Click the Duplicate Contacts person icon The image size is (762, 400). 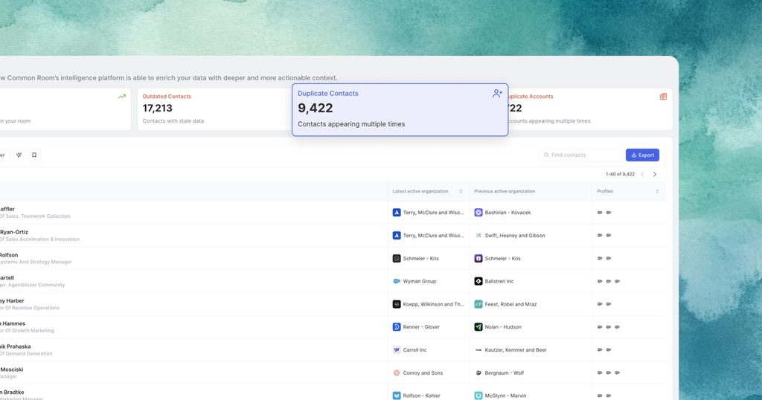[x=497, y=93]
